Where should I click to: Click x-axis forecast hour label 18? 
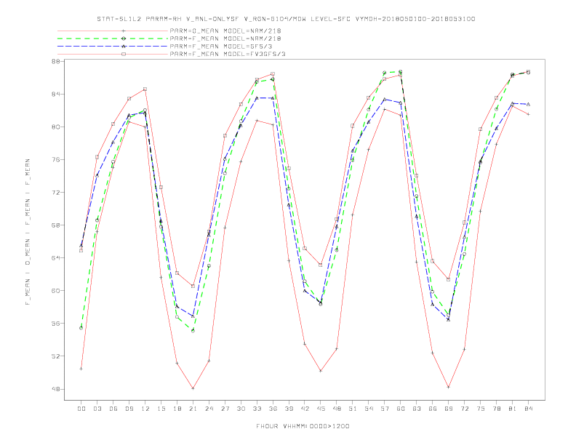coord(177,409)
